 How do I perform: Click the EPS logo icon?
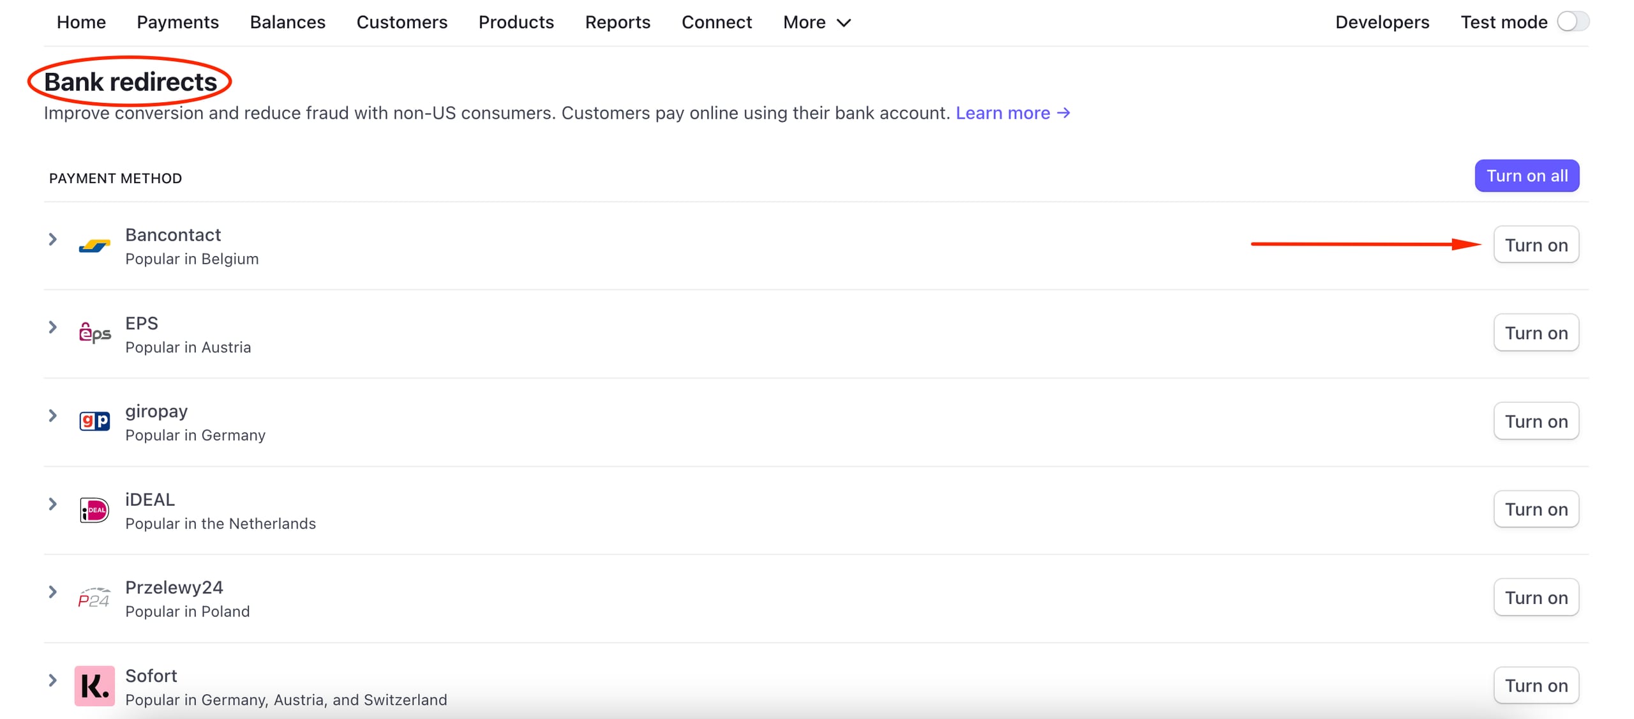click(x=94, y=333)
